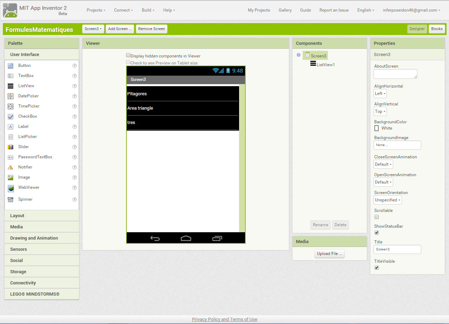Open help for TextBox component
449x324 pixels.
[x=74, y=76]
